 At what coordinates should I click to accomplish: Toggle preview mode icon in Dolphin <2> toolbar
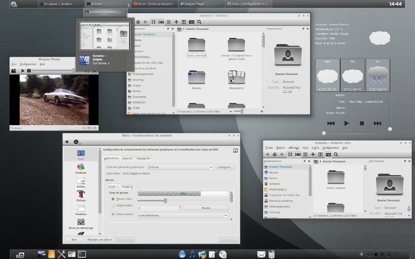(x=328, y=154)
